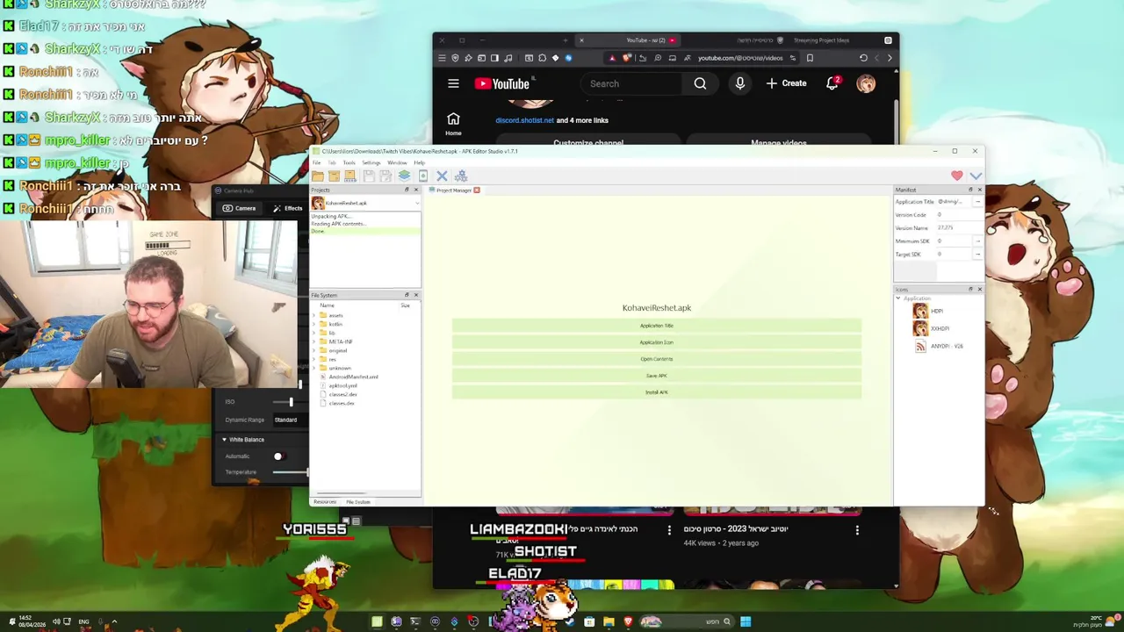Select classes2.dex file

pyautogui.click(x=342, y=394)
